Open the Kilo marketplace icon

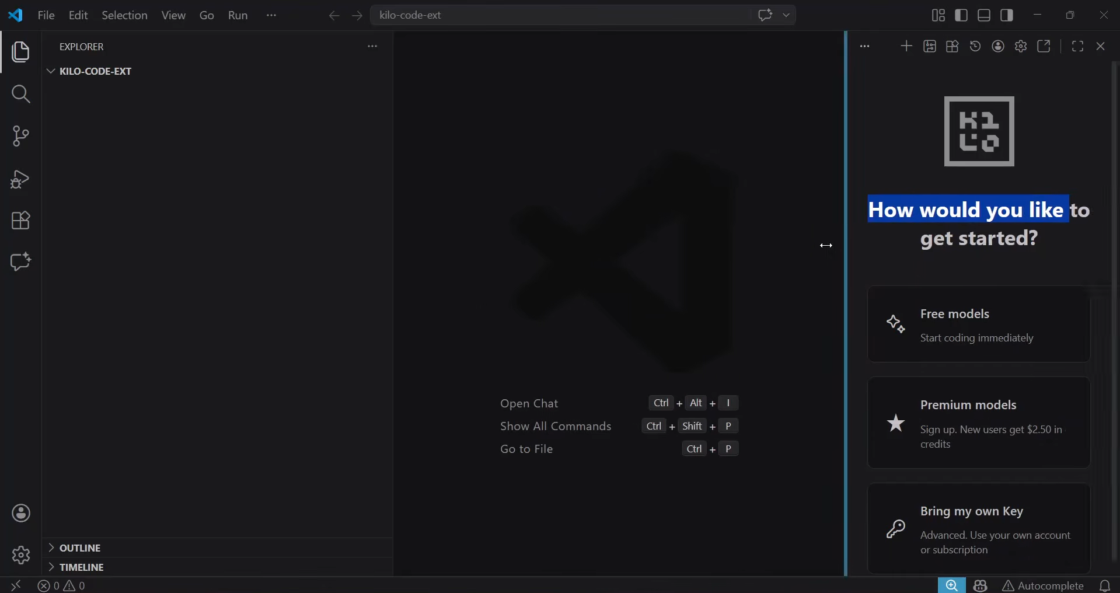pos(952,46)
